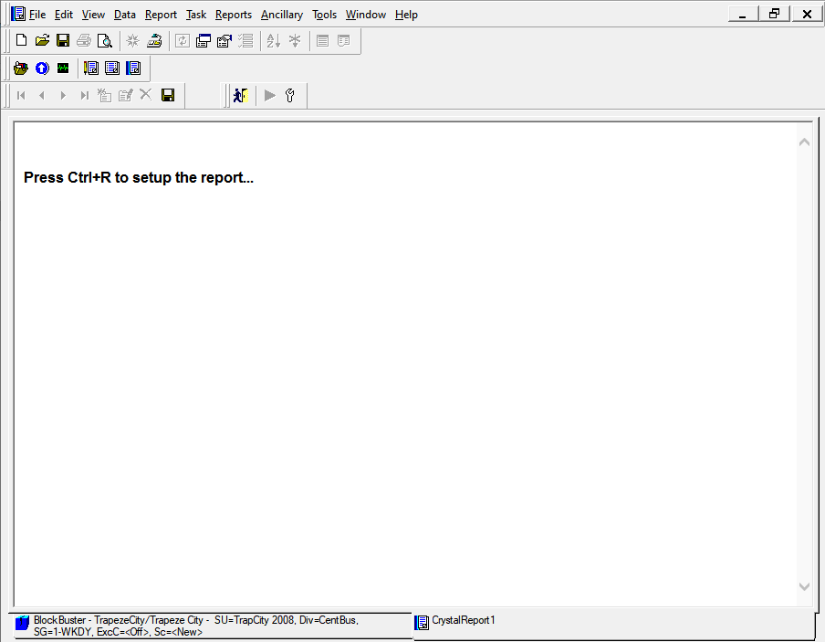Select the sort ascending icon
Image resolution: width=825 pixels, height=642 pixels.
272,40
